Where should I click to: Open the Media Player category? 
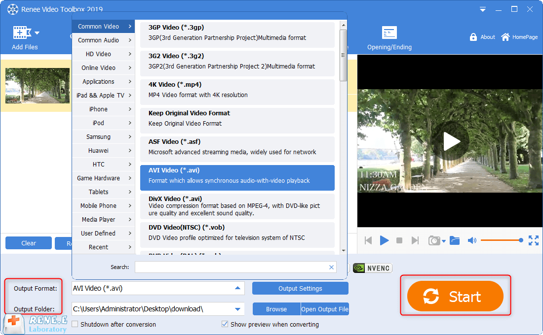(103, 220)
